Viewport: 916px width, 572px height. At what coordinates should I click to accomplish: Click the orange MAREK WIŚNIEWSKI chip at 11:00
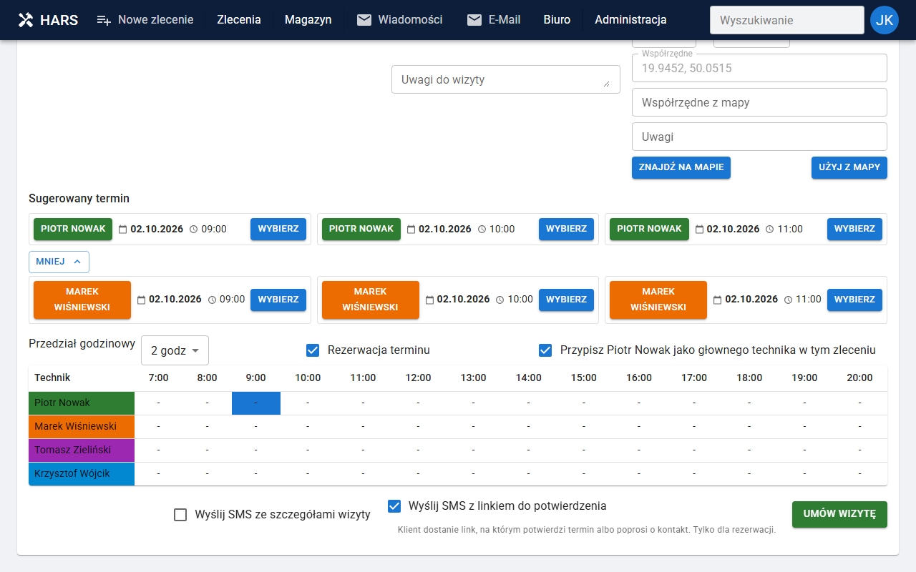[658, 300]
